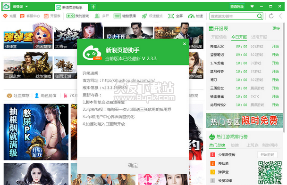Close the update dialog with X
Viewport: 287px width, 185px height.
tap(184, 44)
